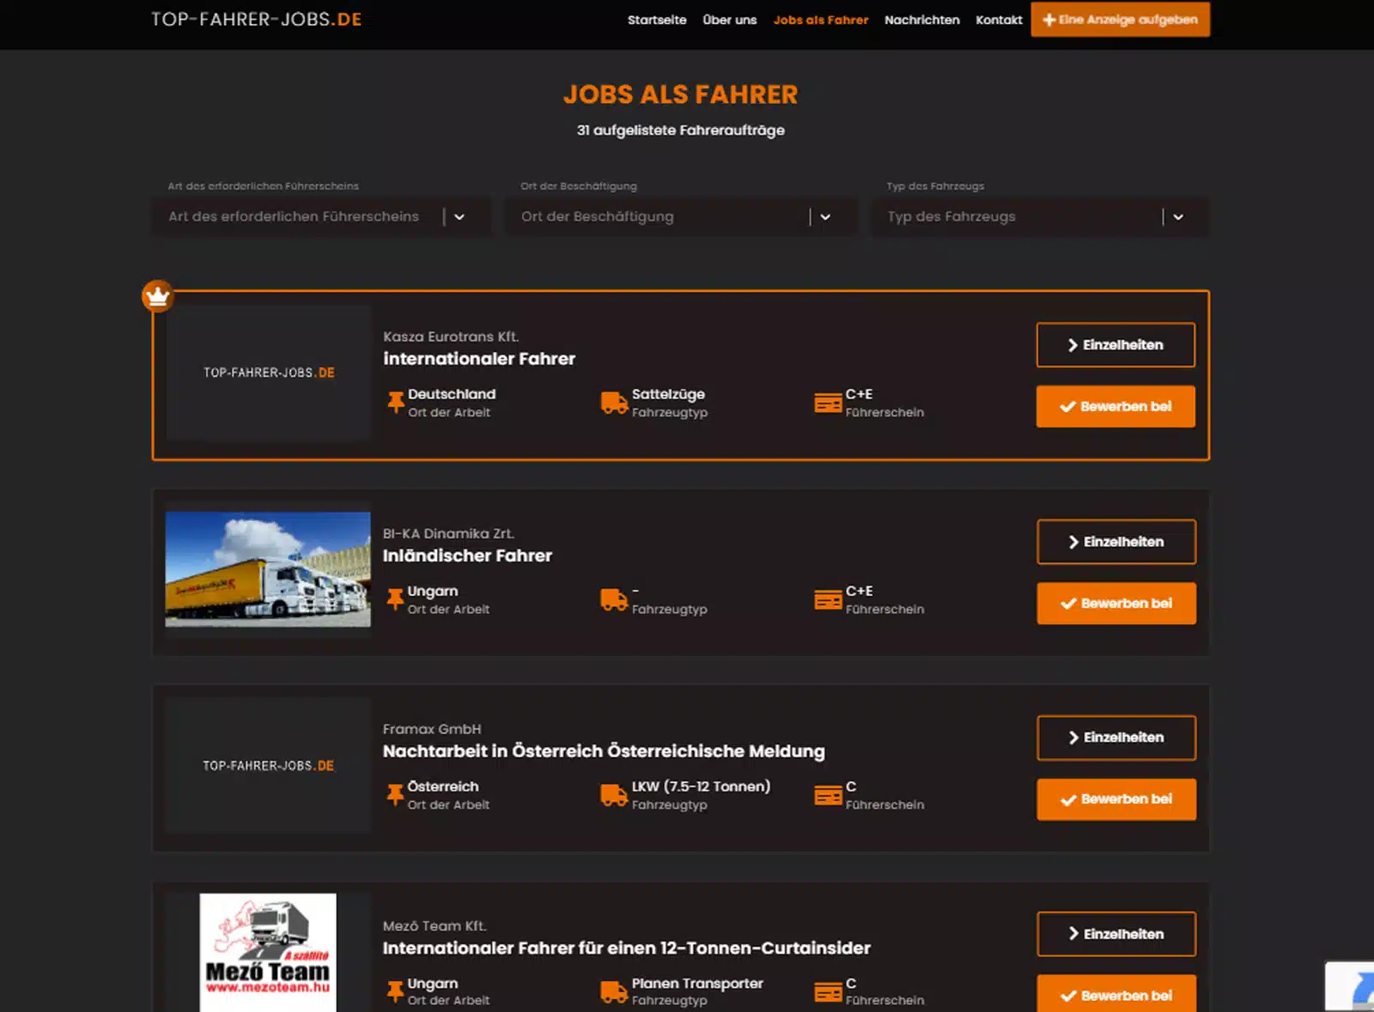This screenshot has width=1374, height=1012.
Task: Click pin icon next to Deutschland
Action: tap(395, 403)
